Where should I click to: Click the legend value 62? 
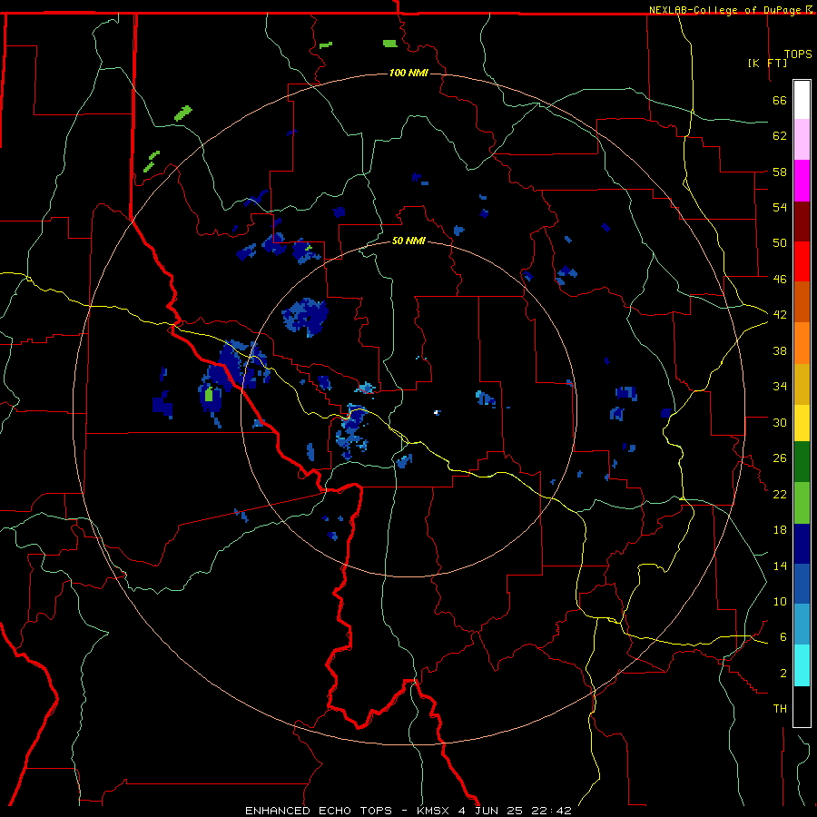point(780,136)
